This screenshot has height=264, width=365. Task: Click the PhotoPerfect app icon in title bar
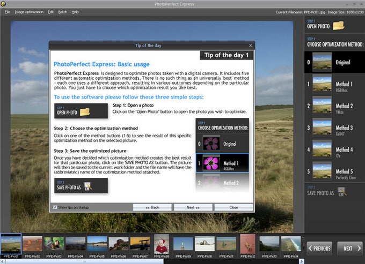click(3, 4)
